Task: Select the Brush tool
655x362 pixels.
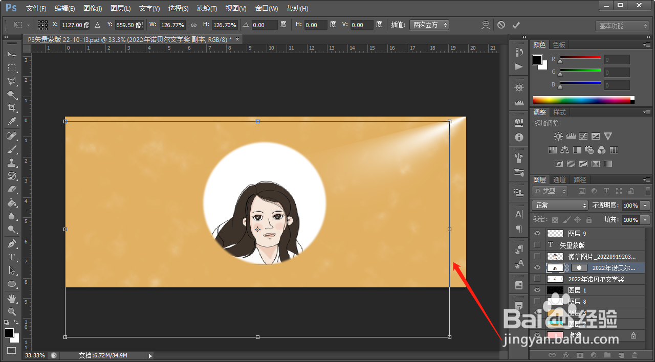Action: coord(12,149)
